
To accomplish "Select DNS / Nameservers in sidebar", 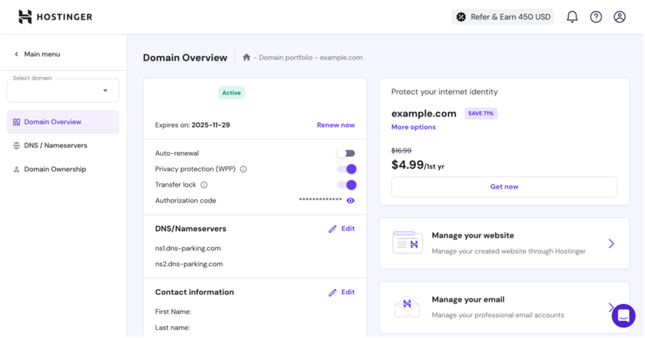I will click(x=55, y=145).
